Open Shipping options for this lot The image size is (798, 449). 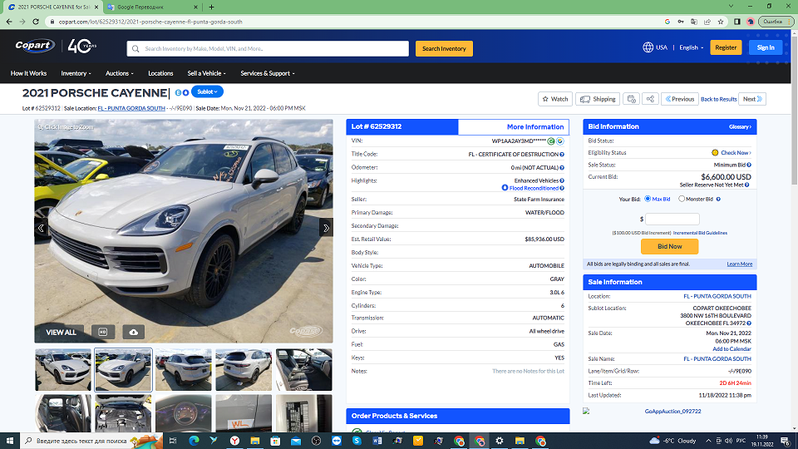[x=598, y=99]
